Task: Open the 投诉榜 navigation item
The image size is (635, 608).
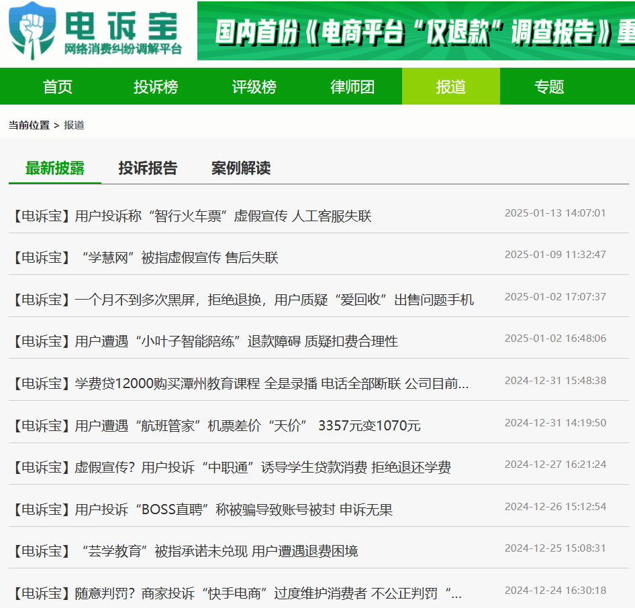Action: coord(156,86)
